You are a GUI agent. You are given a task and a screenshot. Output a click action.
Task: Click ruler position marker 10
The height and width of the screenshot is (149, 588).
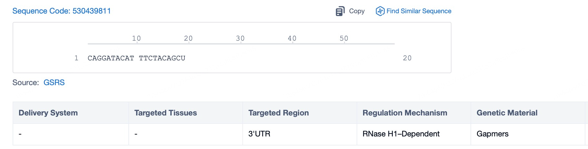(136, 38)
